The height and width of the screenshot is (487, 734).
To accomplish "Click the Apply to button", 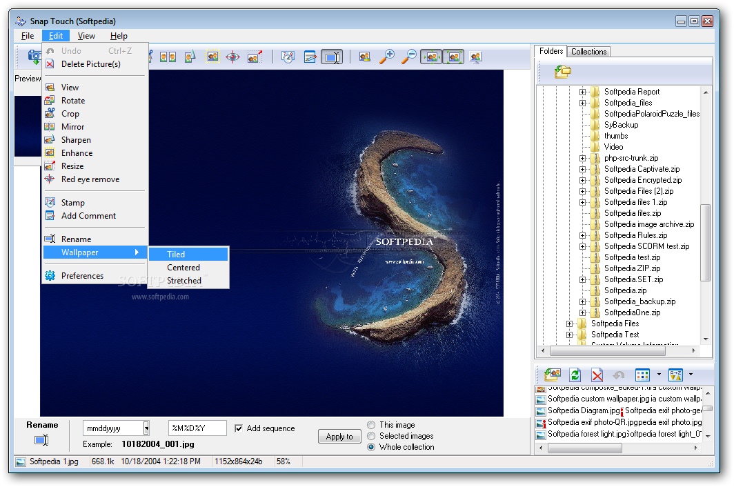I will 339,437.
